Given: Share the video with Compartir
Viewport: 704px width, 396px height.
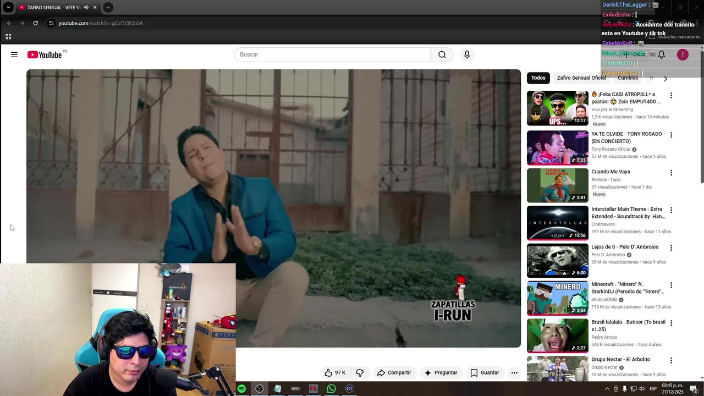Looking at the screenshot, I should coord(394,372).
